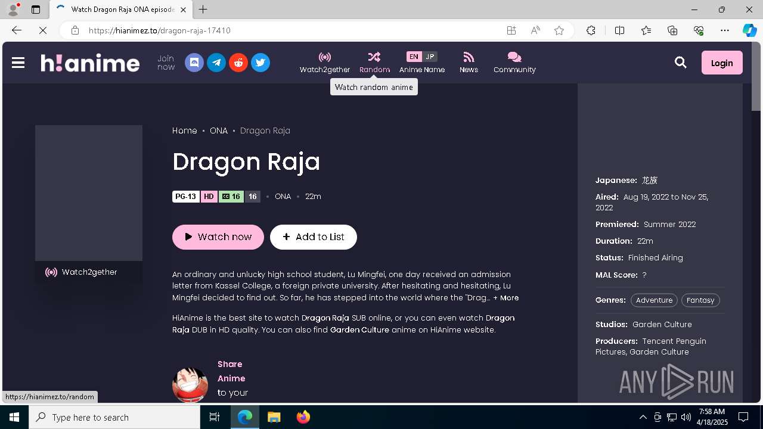763x429 pixels.
Task: Open the Adventure genre tag
Action: [654, 300]
